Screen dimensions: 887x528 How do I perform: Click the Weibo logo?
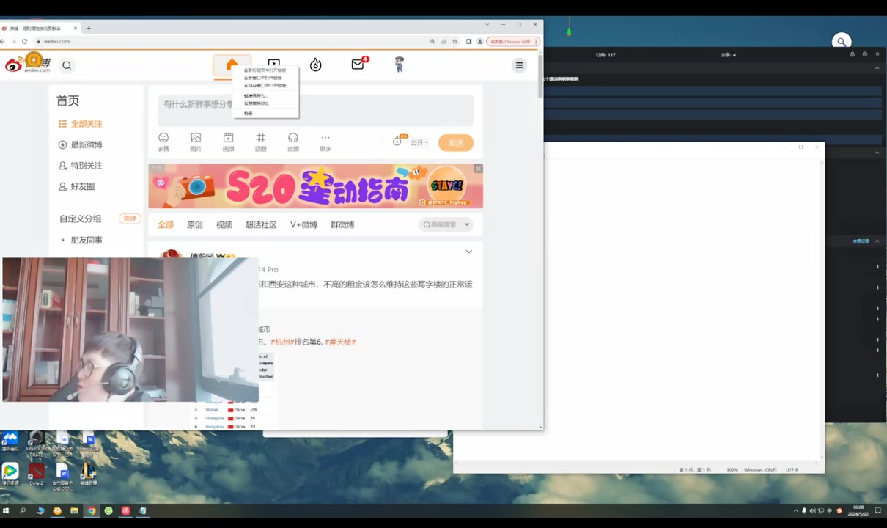[28, 64]
